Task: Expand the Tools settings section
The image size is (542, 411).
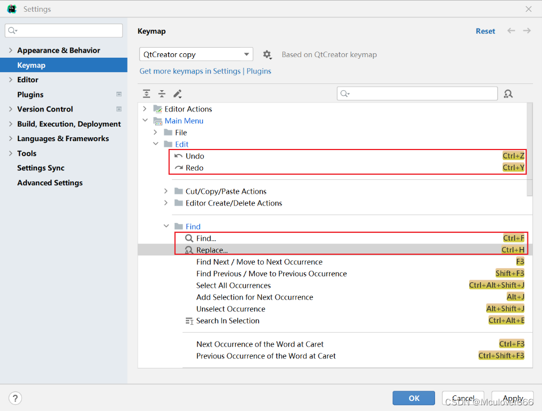Action: tap(11, 153)
